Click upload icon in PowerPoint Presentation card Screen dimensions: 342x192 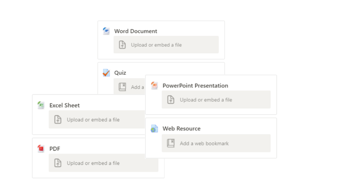(x=171, y=100)
